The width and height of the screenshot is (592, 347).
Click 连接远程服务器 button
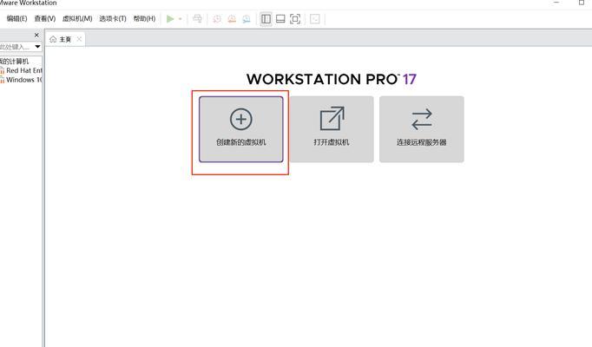tap(422, 129)
